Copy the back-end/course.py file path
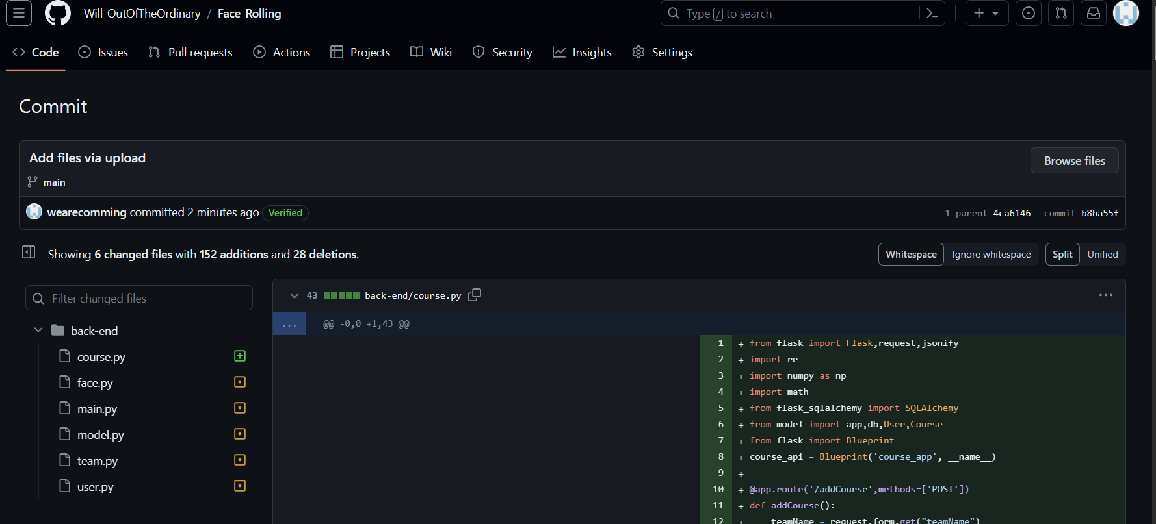Screen dimensions: 1156x524 pos(475,295)
